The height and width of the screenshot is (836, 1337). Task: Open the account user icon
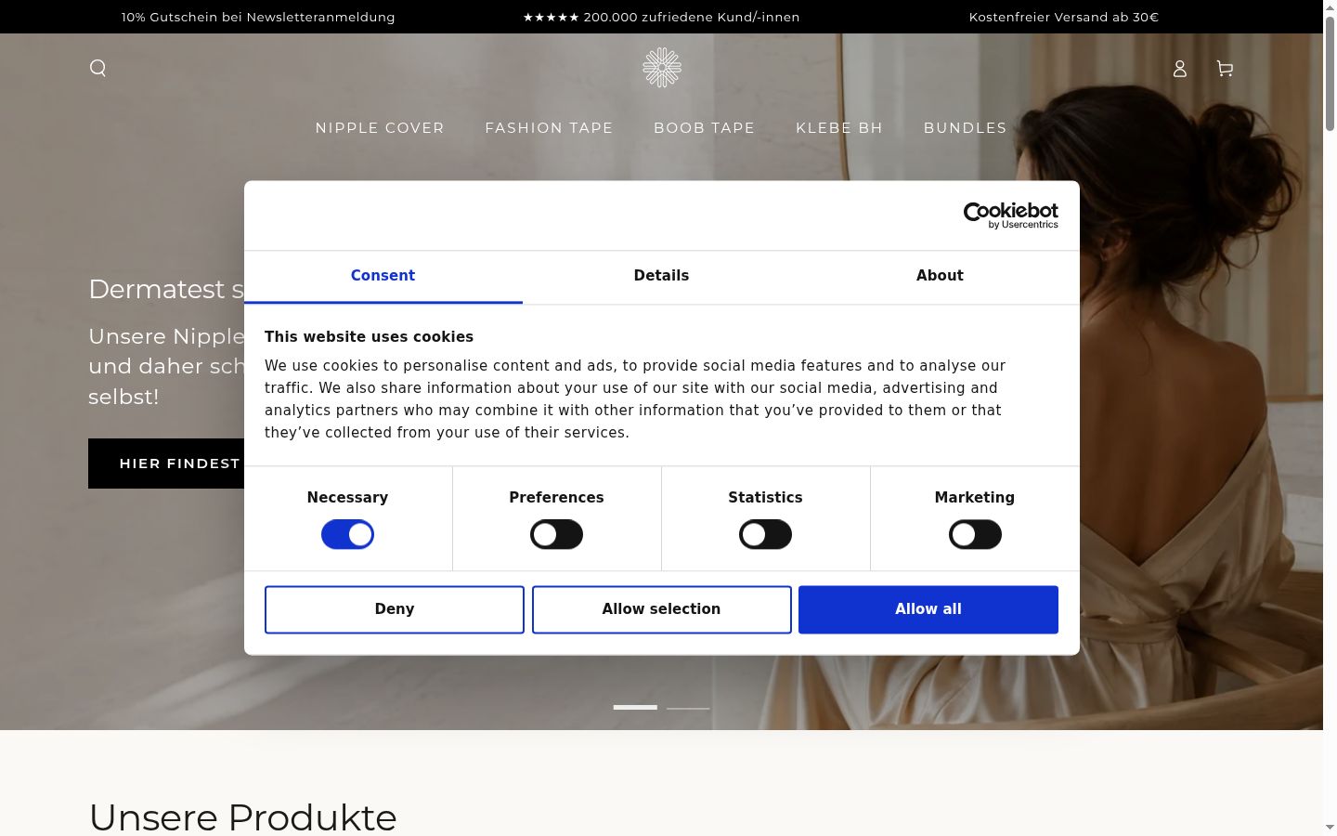pos(1180,68)
